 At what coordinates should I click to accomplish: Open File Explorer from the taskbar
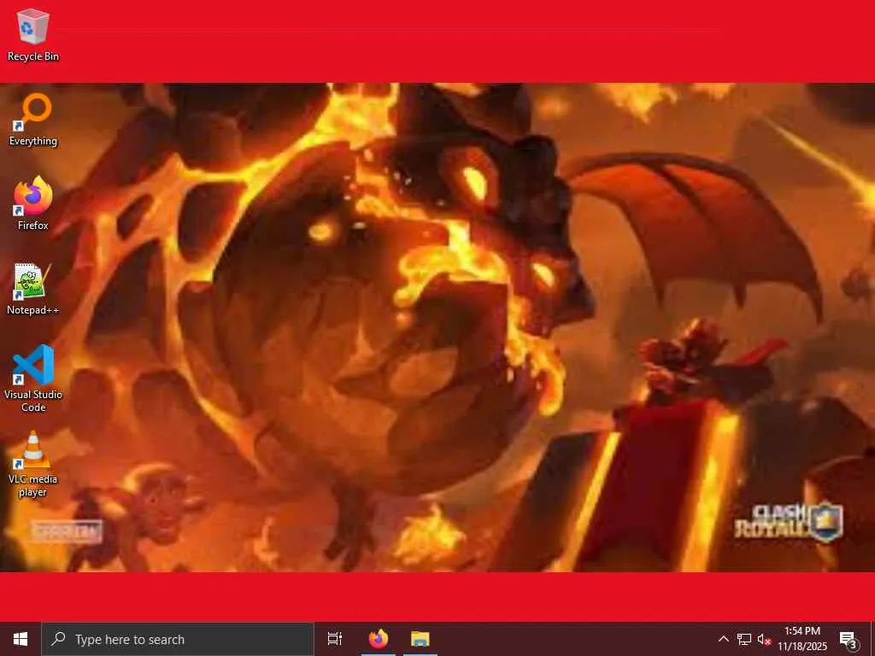(420, 639)
